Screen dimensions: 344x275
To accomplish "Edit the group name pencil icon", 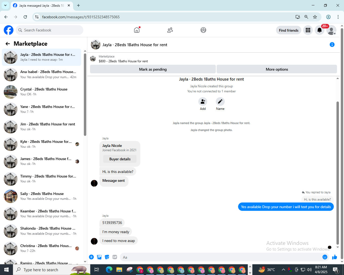I will pos(220,102).
